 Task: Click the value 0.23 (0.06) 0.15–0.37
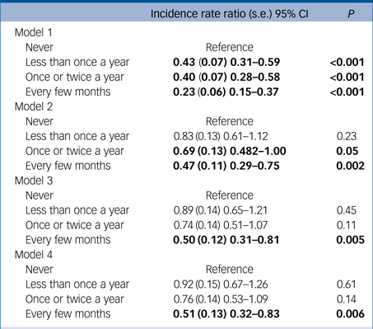point(226,92)
